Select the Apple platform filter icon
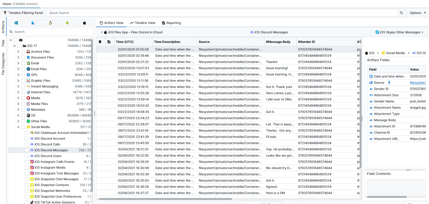 (84, 23)
